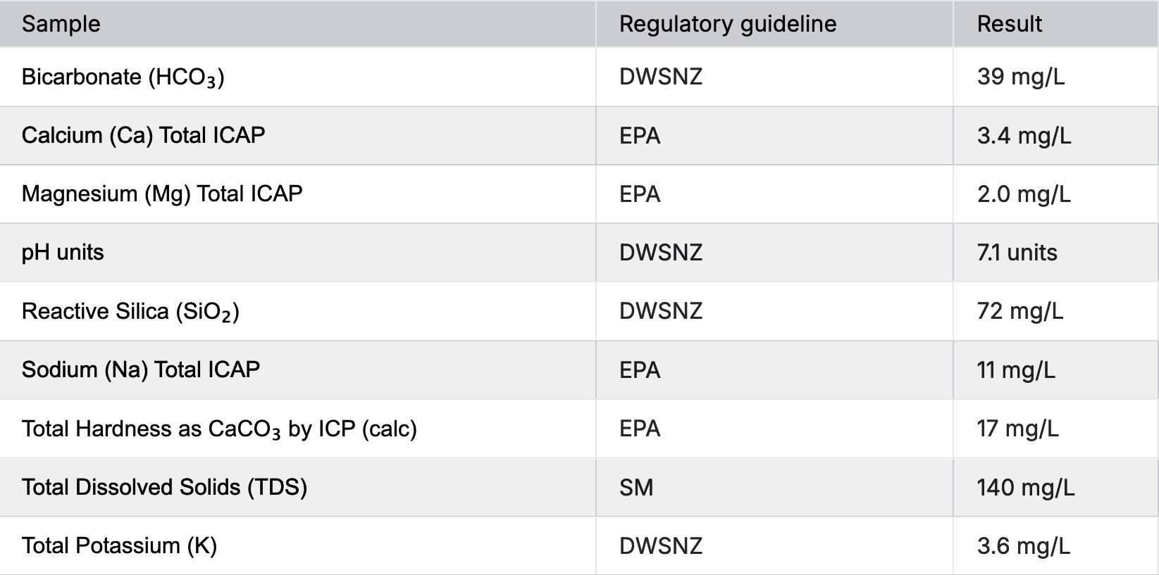The image size is (1159, 575).
Task: Click the pH units sample cell
Action: point(63,253)
